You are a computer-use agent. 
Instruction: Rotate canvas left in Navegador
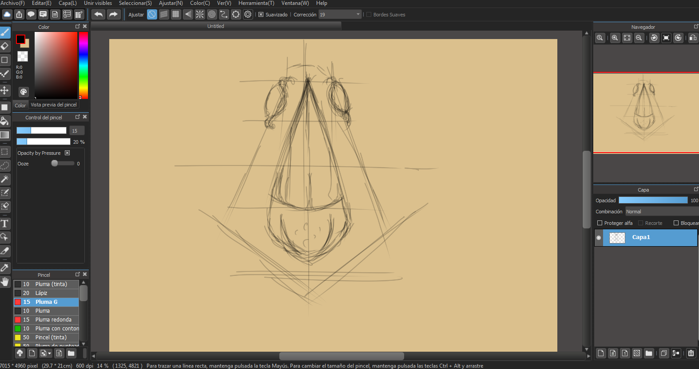point(655,38)
